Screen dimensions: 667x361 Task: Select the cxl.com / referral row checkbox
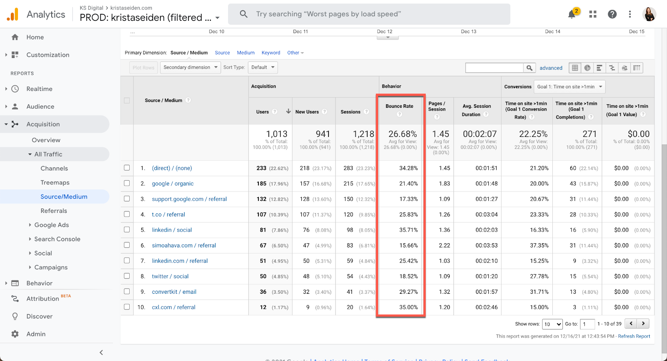point(127,307)
